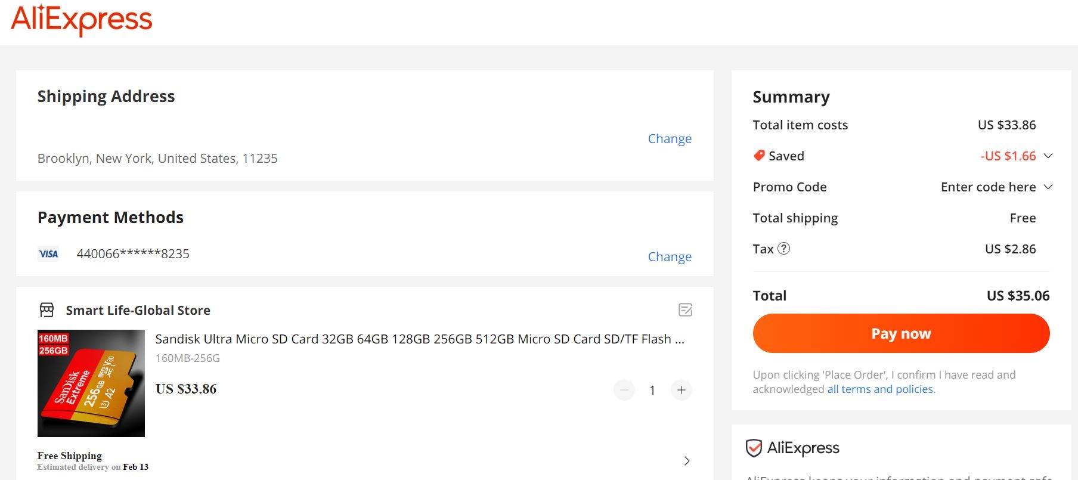Open shipping options with the right arrow
Image resolution: width=1078 pixels, height=480 pixels.
(x=687, y=461)
